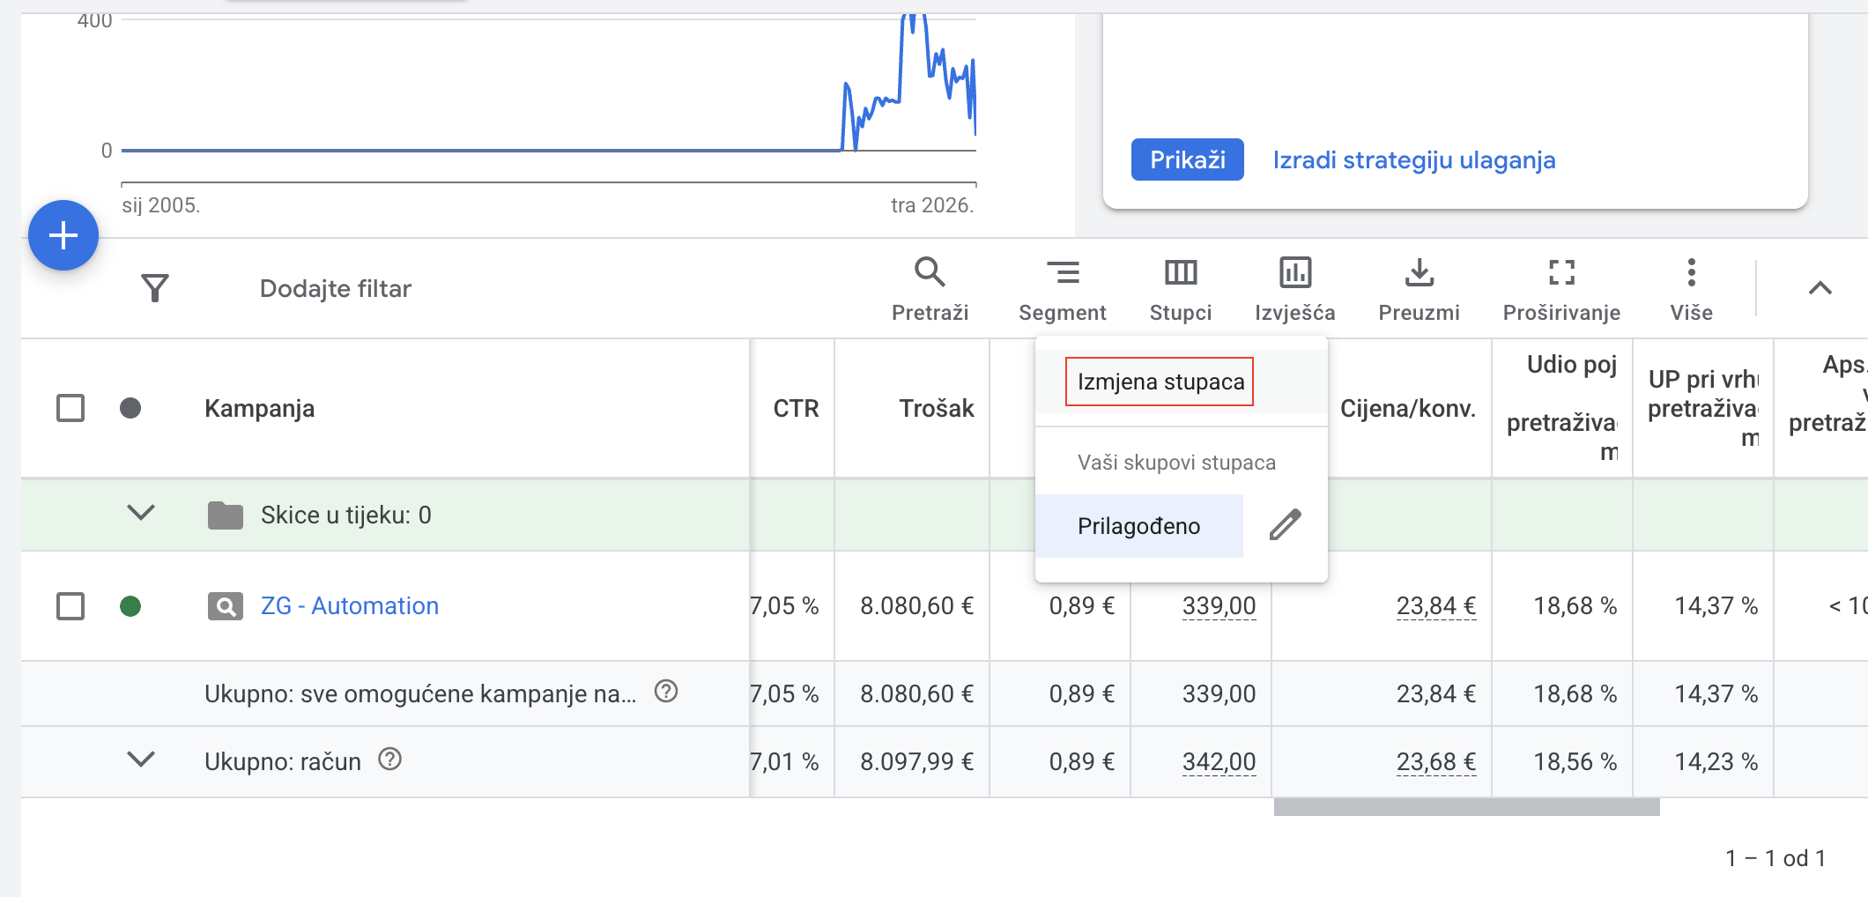The image size is (1868, 897).
Task: Expand the Skice u tijeku row
Action: pyautogui.click(x=141, y=513)
